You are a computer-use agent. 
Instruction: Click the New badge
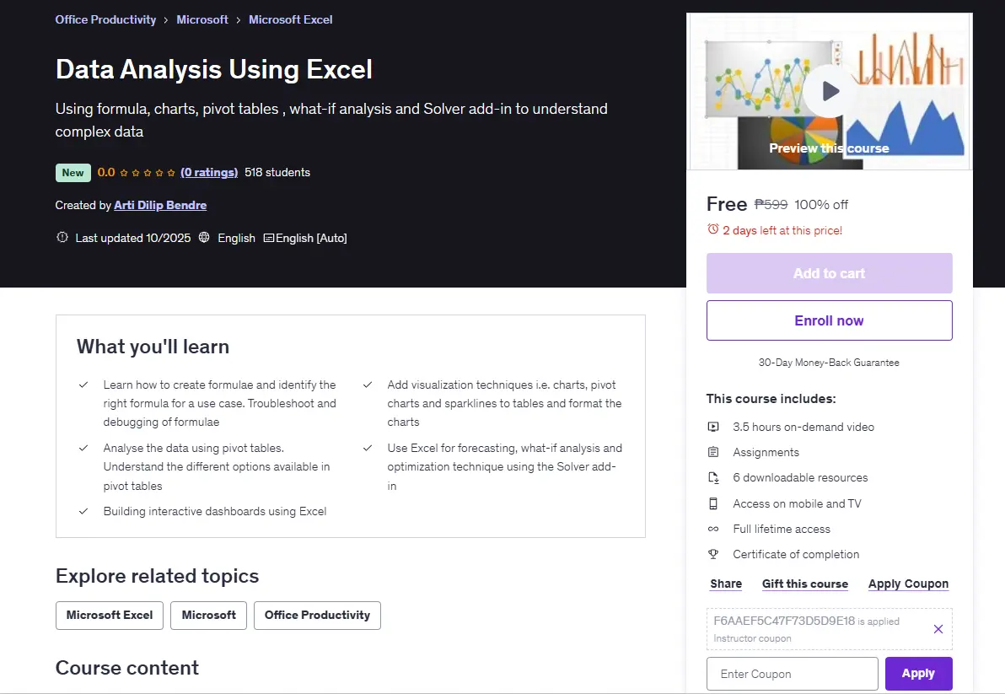pyautogui.click(x=73, y=172)
